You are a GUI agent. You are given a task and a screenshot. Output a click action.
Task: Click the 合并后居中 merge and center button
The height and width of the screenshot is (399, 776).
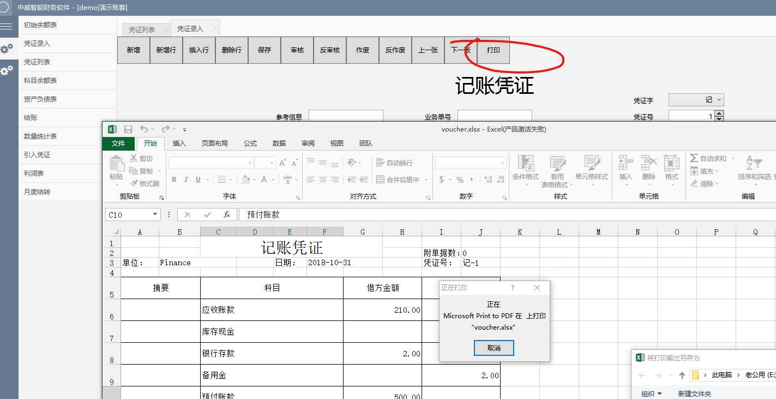coord(398,180)
